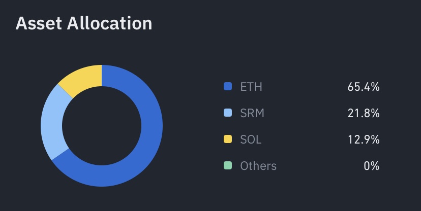Select the ETH label in the legend
Viewport: 421px width, 211px height.
click(251, 87)
